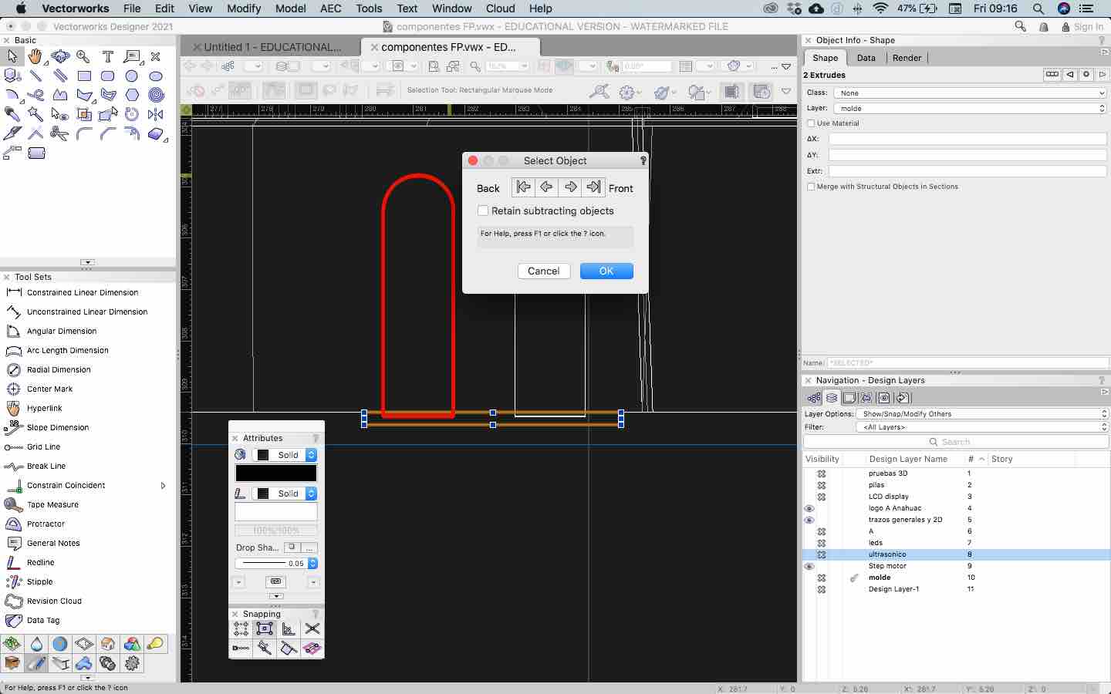Select the Fillet tool

[x=84, y=133]
